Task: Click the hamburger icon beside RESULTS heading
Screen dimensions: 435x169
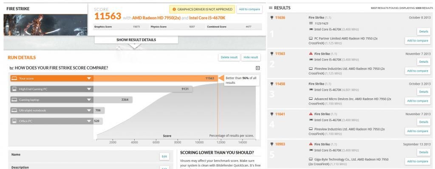Action: 271,8
